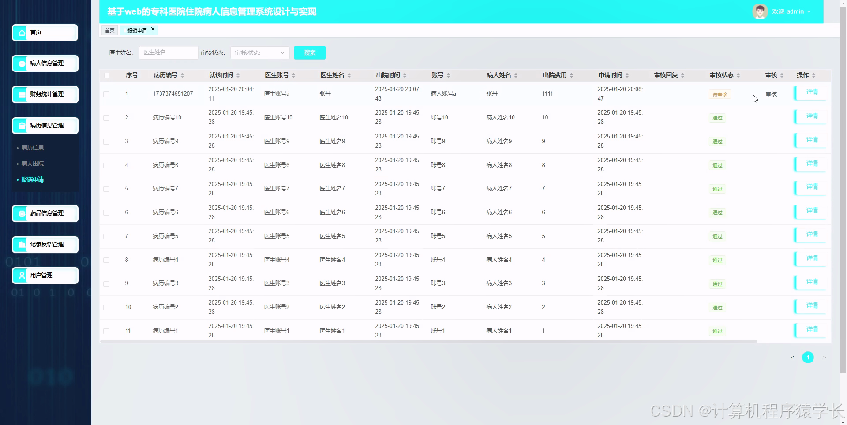Click the page vertical scrollbar
The height and width of the screenshot is (425, 847).
pyautogui.click(x=843, y=190)
